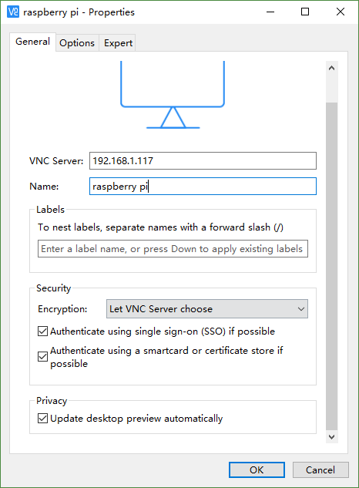Click the vertical scrollbar thumb
359x488 pixels.
tap(331, 266)
